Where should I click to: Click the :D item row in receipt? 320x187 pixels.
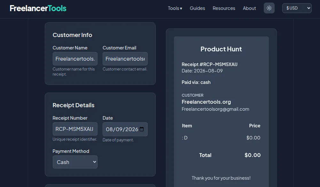(x=221, y=138)
